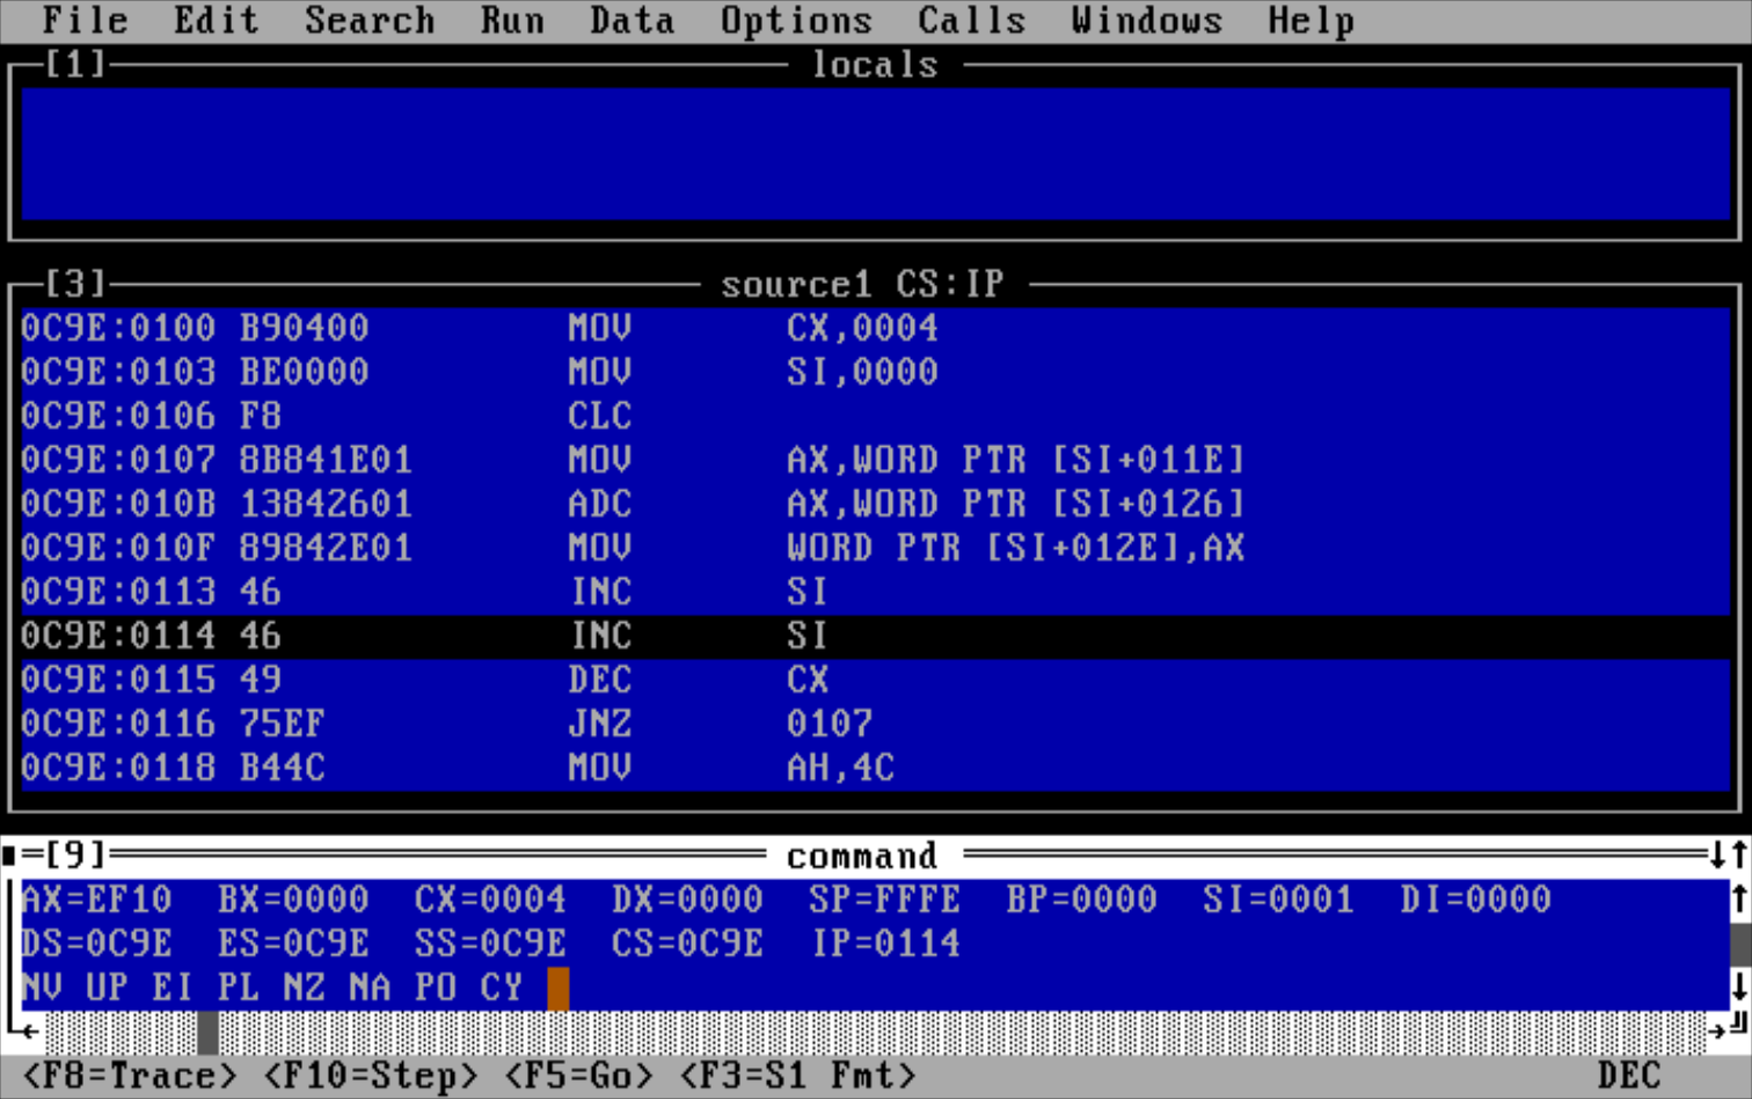Click the DEC radix indicator in status bar
This screenshot has width=1752, height=1099.
pyautogui.click(x=1630, y=1076)
